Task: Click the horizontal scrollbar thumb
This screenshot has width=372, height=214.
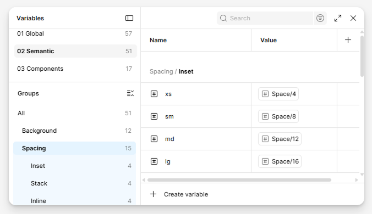Action: click(239, 180)
